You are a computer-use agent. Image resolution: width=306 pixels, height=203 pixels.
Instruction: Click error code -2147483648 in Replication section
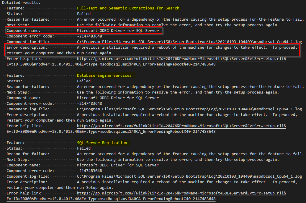point(89,171)
